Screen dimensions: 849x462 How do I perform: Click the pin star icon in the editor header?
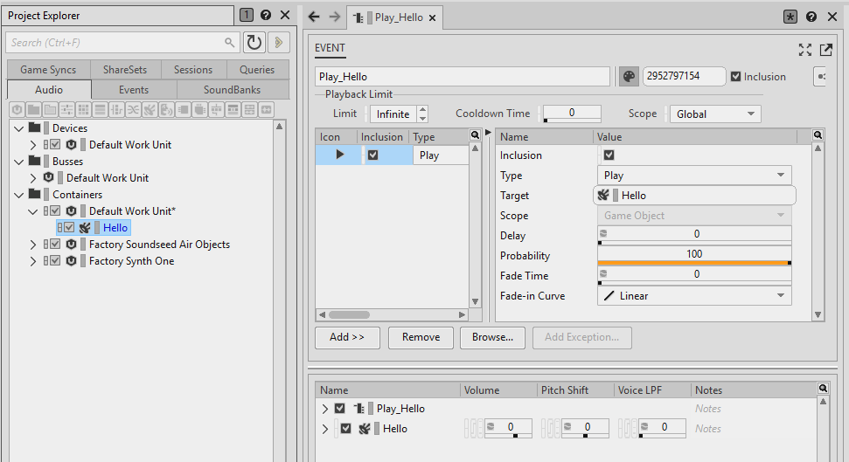tap(790, 17)
